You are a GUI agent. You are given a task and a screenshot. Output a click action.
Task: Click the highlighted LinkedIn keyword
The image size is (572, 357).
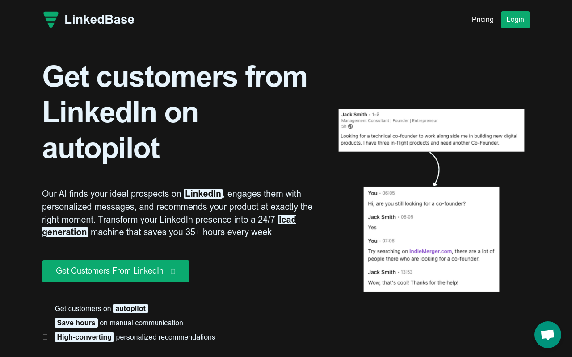pyautogui.click(x=203, y=194)
